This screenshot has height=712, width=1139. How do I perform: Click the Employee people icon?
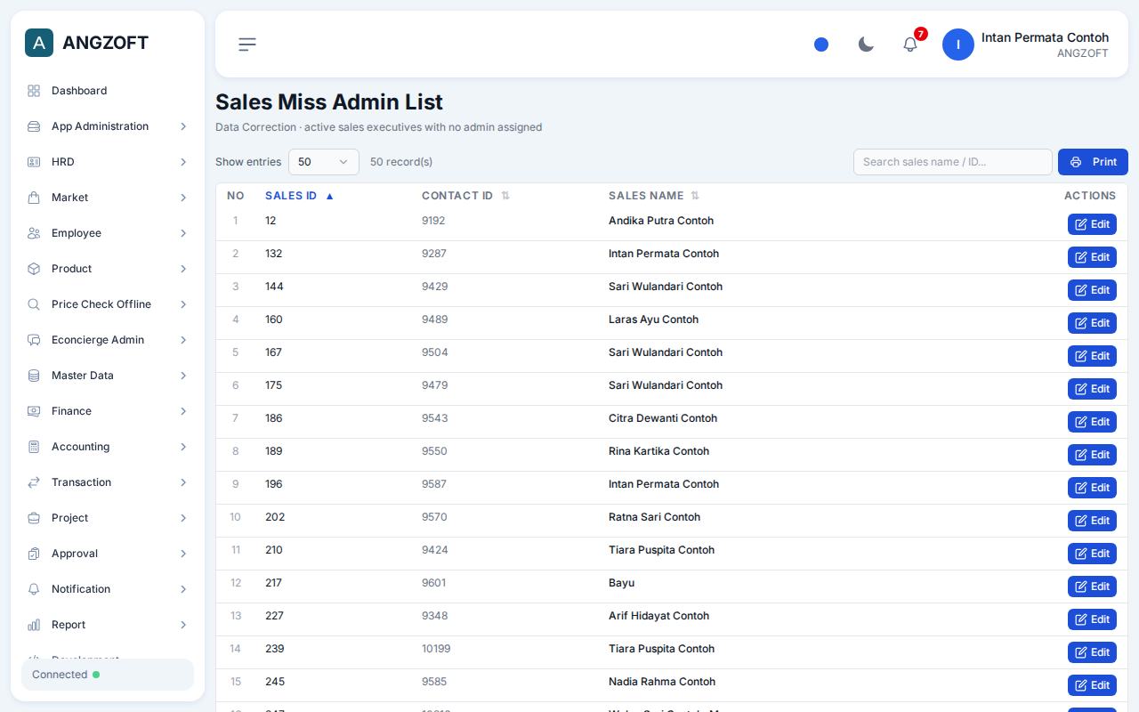click(x=34, y=233)
